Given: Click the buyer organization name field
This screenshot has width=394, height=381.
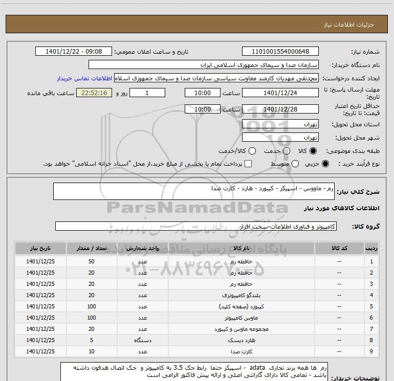Looking at the screenshot, I should [204, 65].
